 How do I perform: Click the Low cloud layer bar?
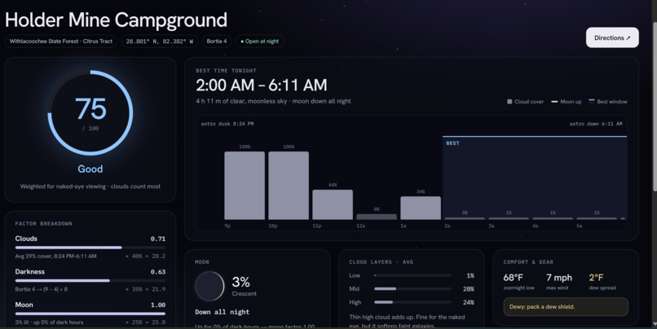tap(412, 275)
